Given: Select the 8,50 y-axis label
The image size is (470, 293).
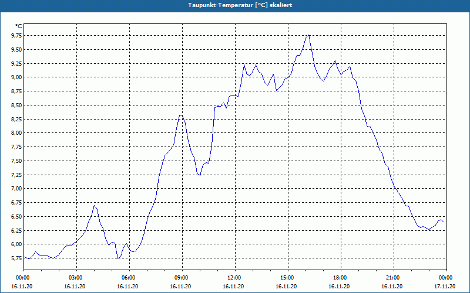Looking at the screenshot, I should click(x=16, y=105).
